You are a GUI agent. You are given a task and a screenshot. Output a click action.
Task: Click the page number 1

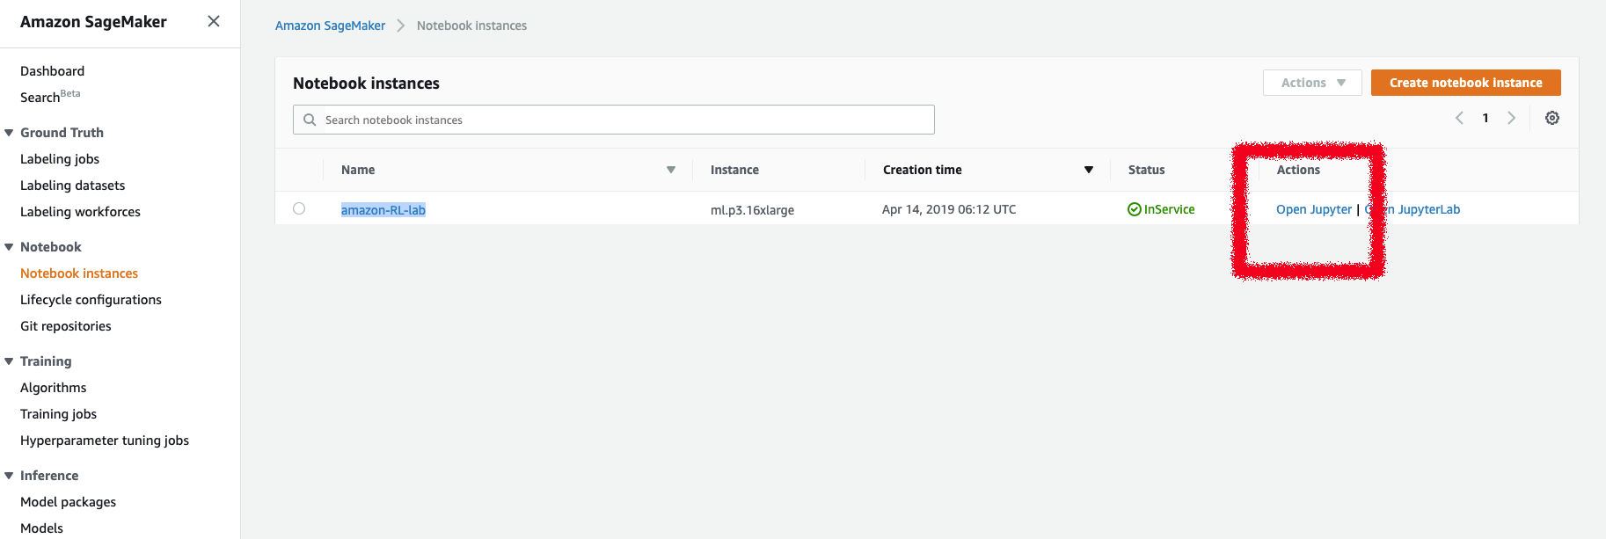click(x=1486, y=118)
